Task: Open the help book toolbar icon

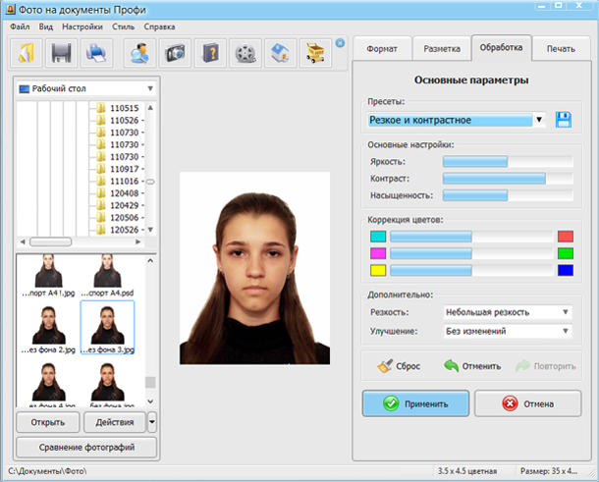Action: pos(210,53)
